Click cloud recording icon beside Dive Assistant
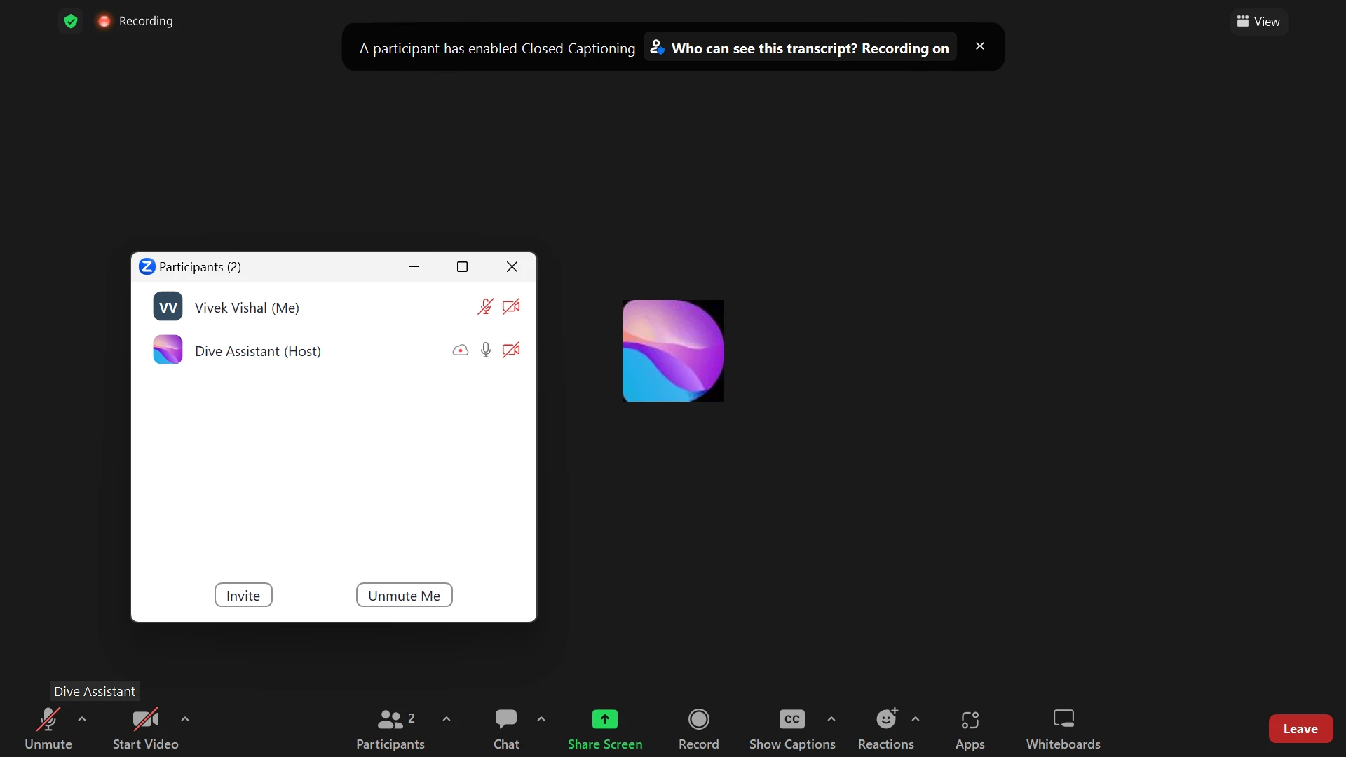This screenshot has height=757, width=1346. 460,350
